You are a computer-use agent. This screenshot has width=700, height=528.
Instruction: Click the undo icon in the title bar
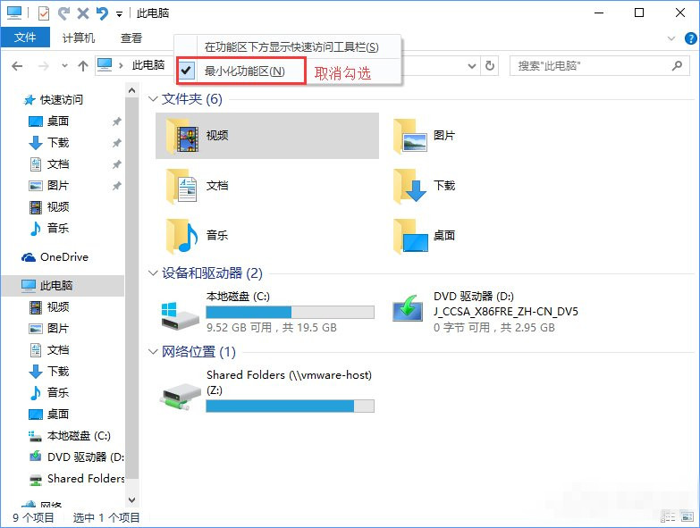tap(102, 13)
